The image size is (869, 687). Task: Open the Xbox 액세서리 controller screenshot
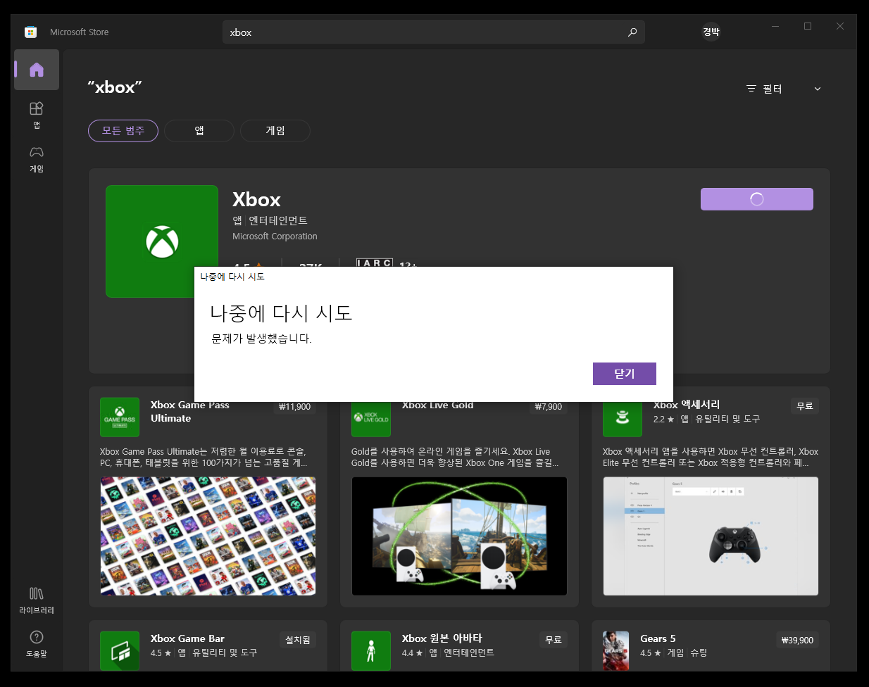[x=711, y=536]
